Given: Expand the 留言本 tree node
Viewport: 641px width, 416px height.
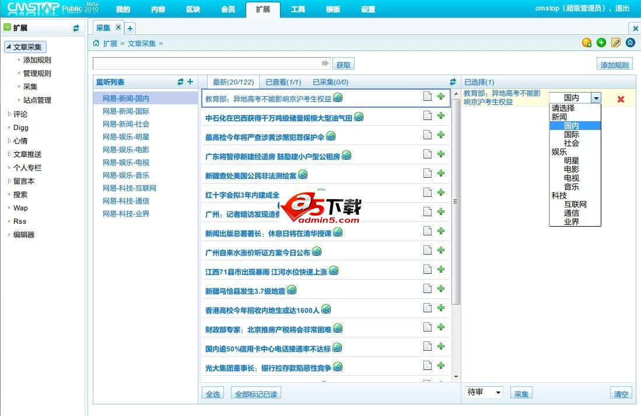Looking at the screenshot, I should (x=9, y=181).
